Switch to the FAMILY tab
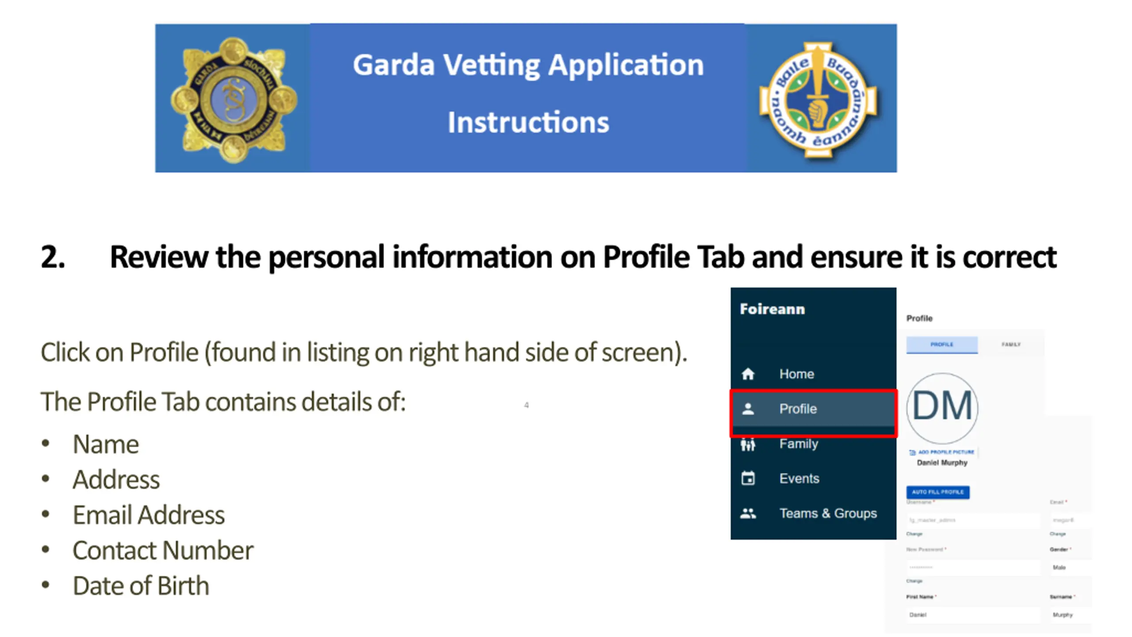Viewport: 1132px width, 637px height. (x=1011, y=344)
